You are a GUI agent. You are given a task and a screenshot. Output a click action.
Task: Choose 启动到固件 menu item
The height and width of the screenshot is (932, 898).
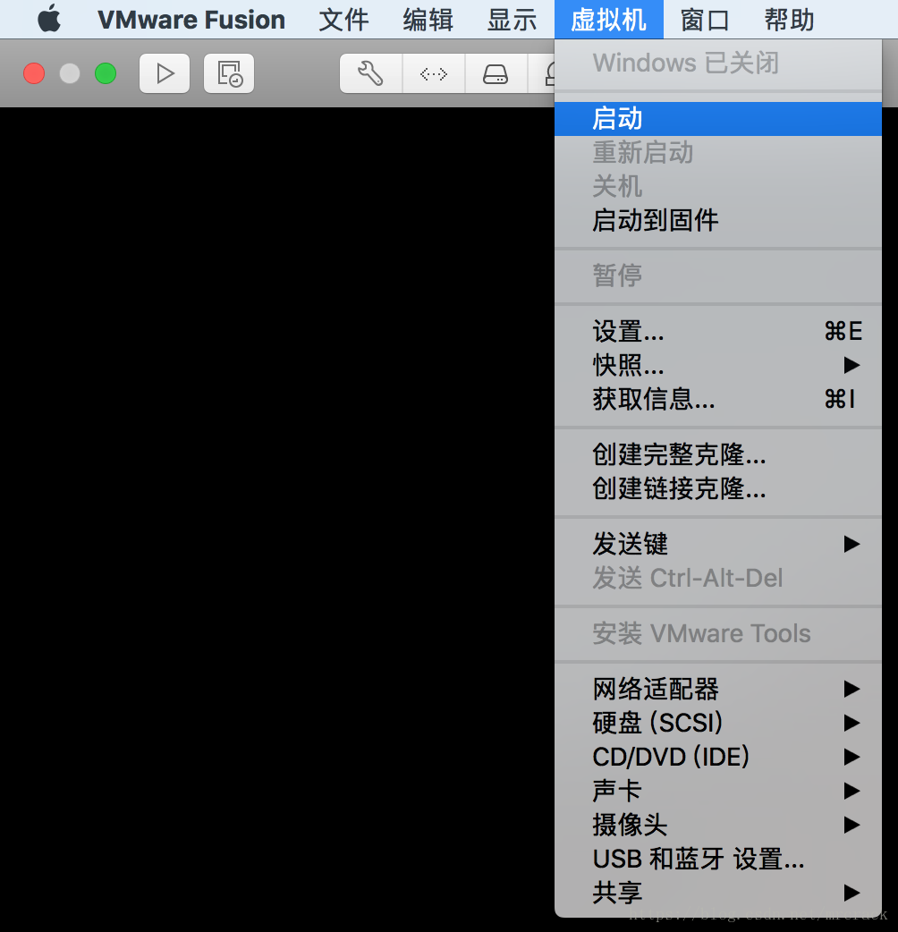click(718, 221)
